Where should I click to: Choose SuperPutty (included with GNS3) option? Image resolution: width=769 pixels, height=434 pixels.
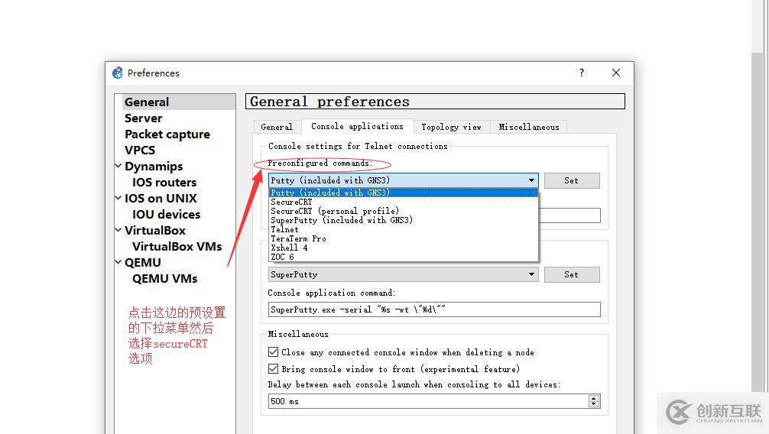tap(403, 220)
